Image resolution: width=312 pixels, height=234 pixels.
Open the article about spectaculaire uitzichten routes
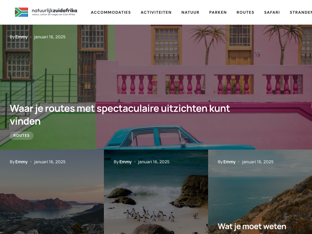pos(120,115)
